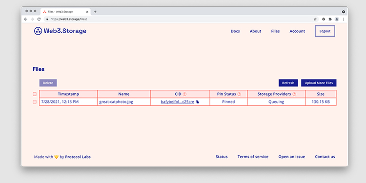Tick the checkbox for great-catphoto.jpg row
366x183 pixels.
(x=35, y=102)
